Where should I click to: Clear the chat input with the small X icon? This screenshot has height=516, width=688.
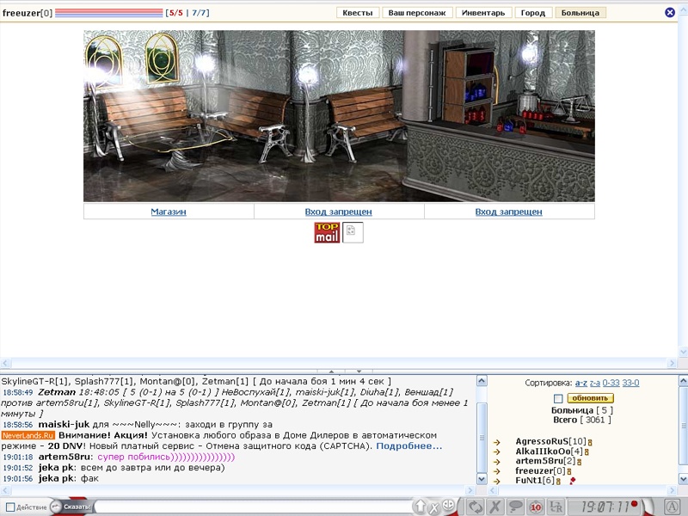(x=433, y=508)
